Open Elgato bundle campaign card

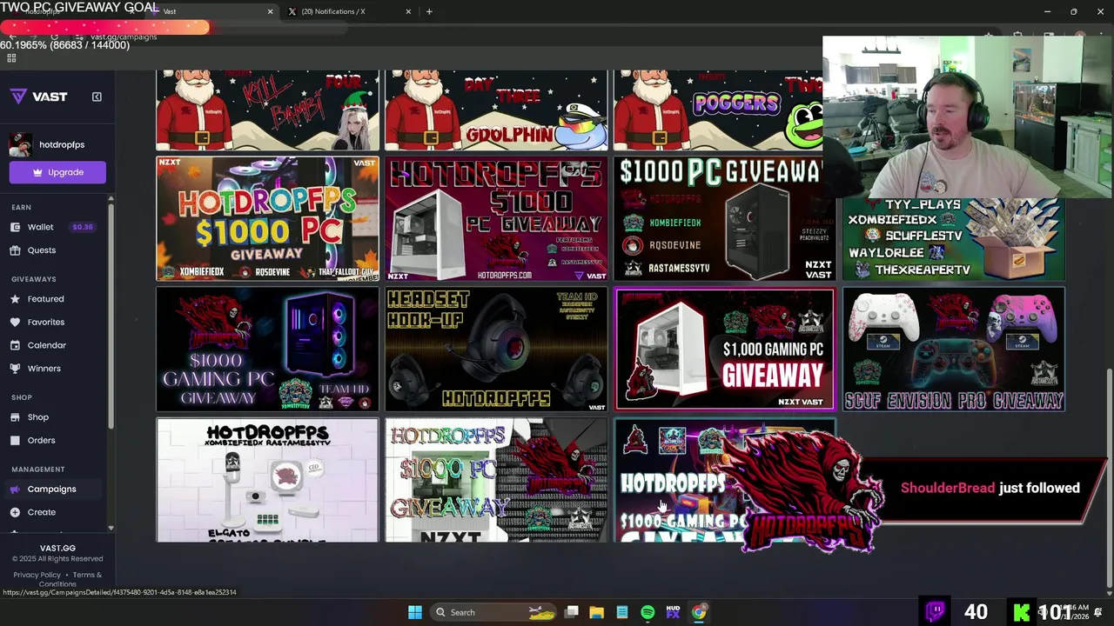[267, 480]
